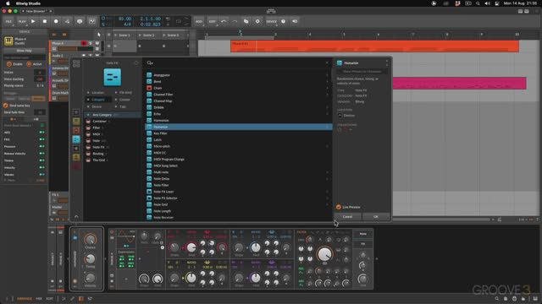Toggle the Steal same key option
Screen dimensions: 542x304
tap(16, 106)
